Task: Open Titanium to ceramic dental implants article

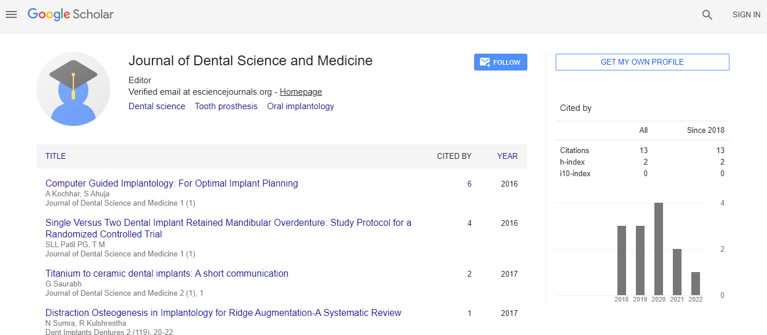Action: coord(167,274)
